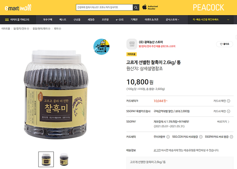
Task: Expand the 무이자할부 card benefit
Action: [x=161, y=137]
